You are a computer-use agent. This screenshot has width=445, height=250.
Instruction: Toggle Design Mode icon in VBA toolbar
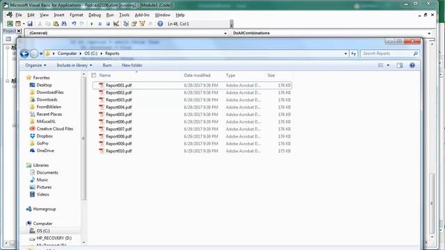(x=116, y=24)
